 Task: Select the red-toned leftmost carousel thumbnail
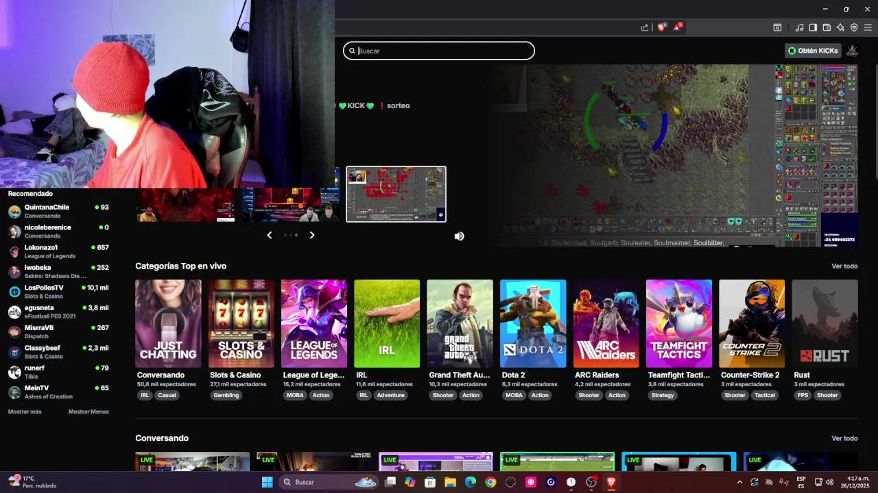185,205
